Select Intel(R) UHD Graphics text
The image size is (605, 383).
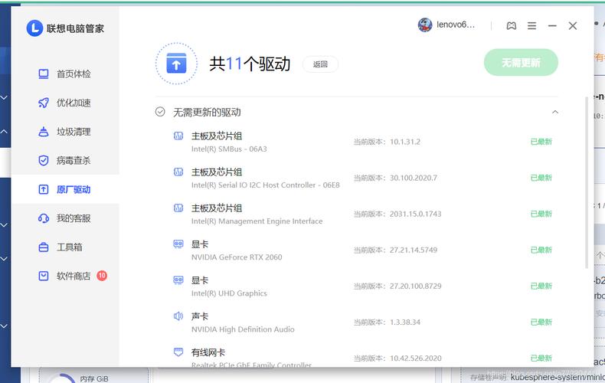229,293
